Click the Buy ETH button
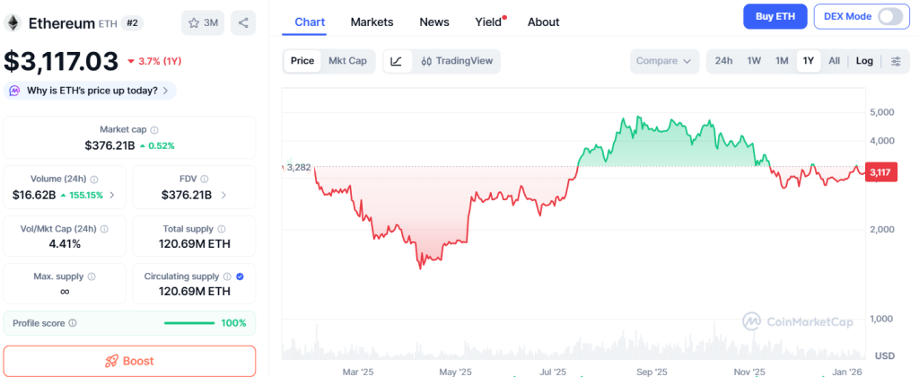 775,17
